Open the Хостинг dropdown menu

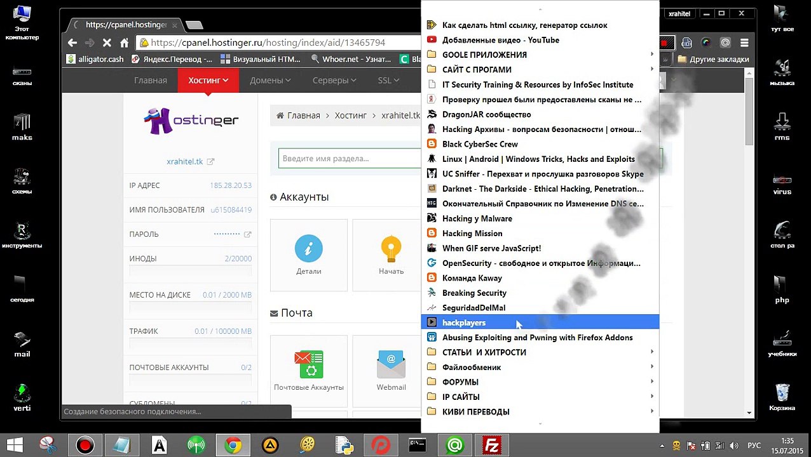208,81
